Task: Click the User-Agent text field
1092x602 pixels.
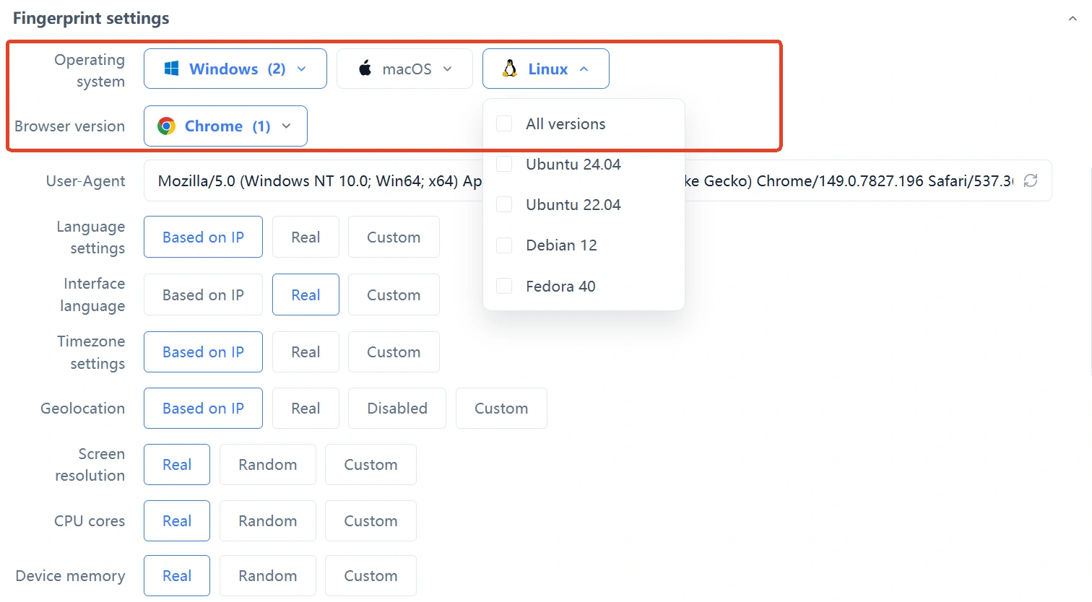Action: coord(597,180)
